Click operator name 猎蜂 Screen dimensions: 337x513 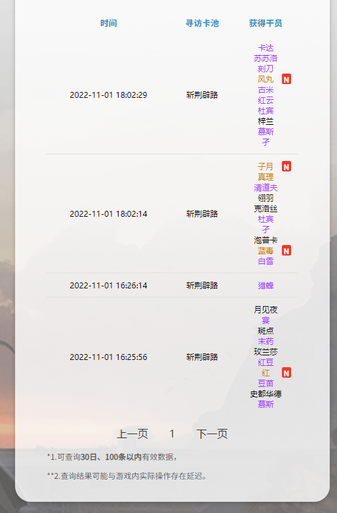pos(266,285)
